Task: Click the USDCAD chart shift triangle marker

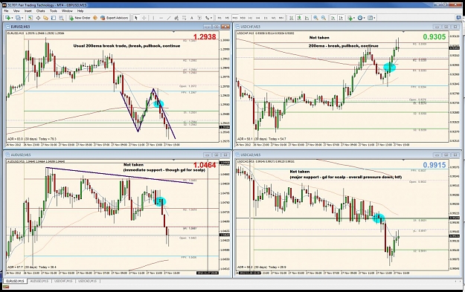Action: pyautogui.click(x=403, y=160)
